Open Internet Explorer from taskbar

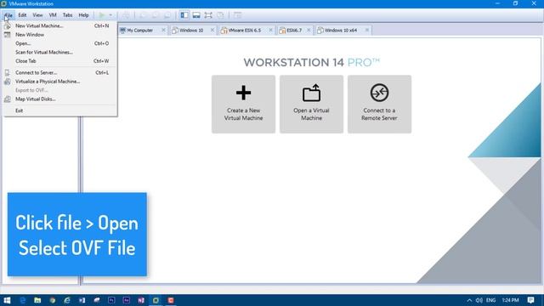tap(67, 300)
